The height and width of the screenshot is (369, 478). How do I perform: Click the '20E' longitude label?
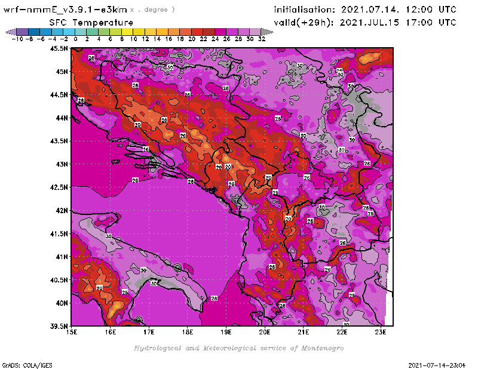click(265, 332)
